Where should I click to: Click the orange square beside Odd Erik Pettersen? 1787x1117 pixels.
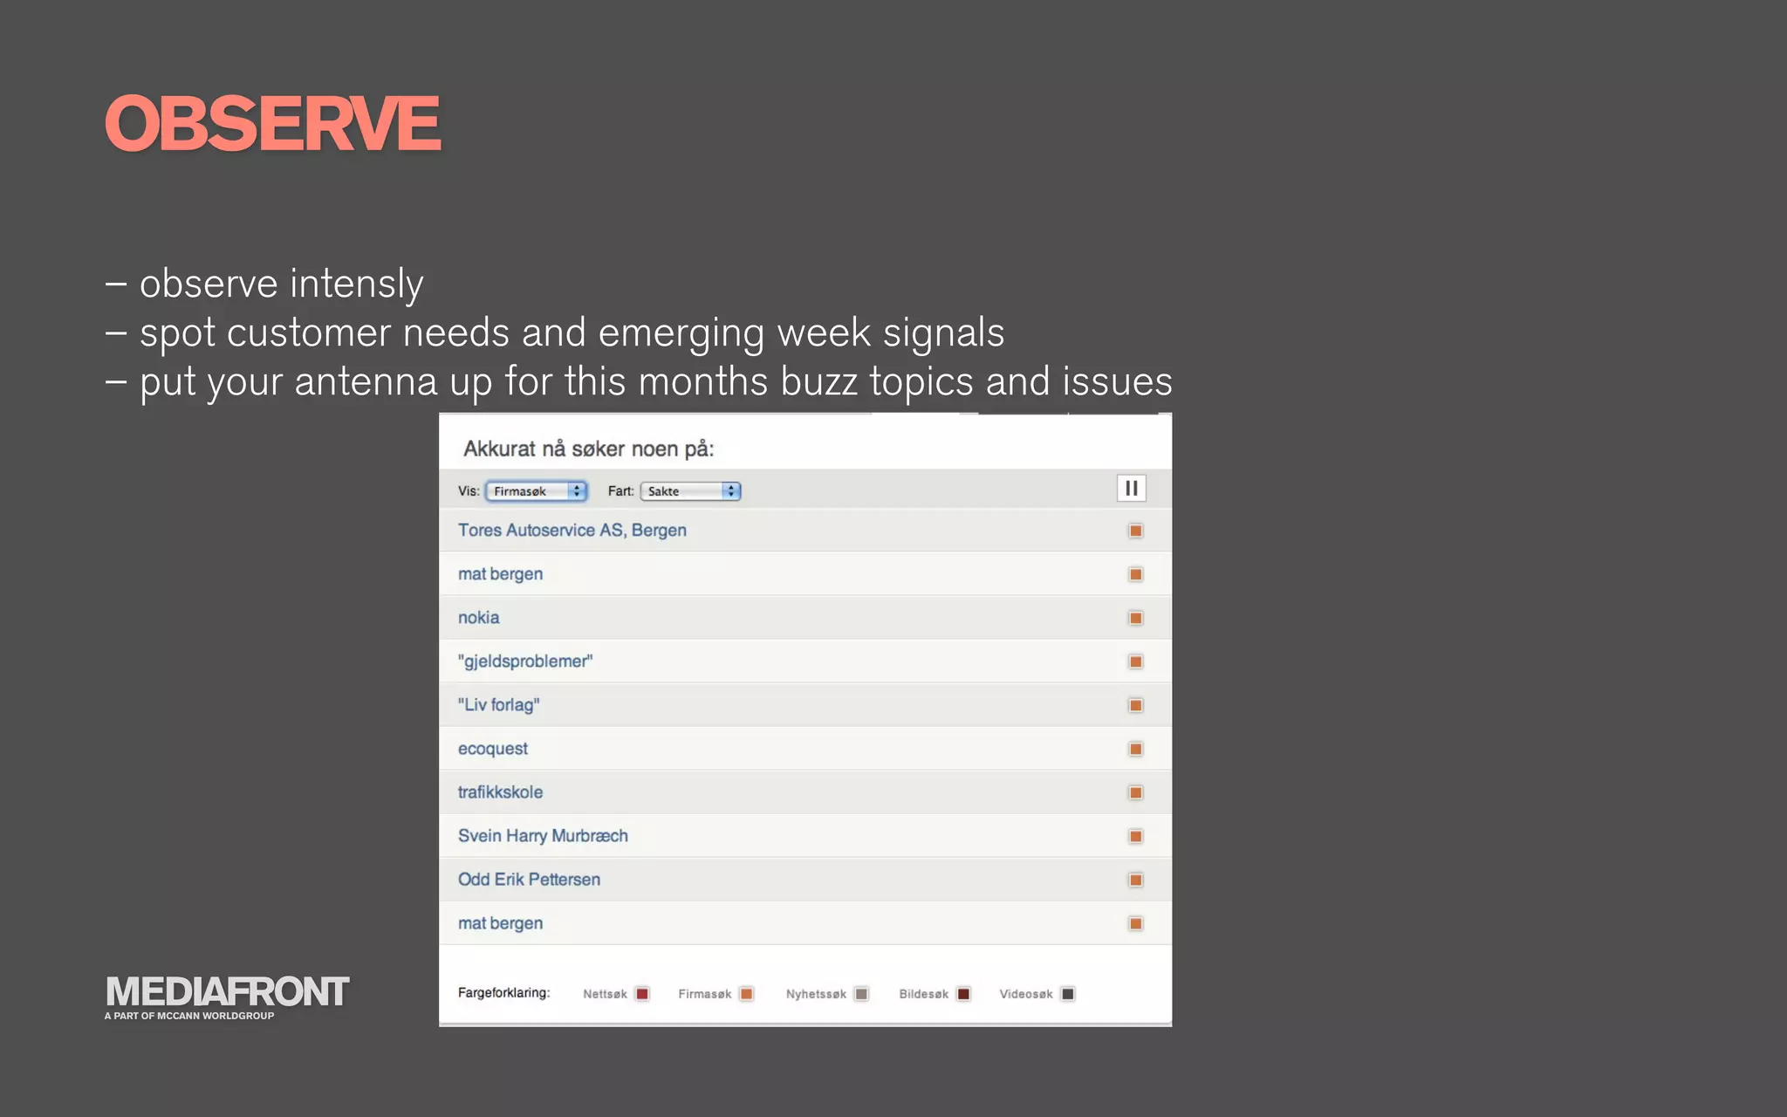pyautogui.click(x=1135, y=880)
